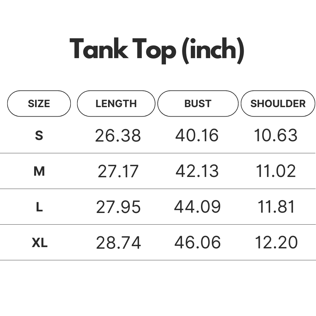Click the LENGTH header pill
Viewport: 316px width, 316px height.
click(116, 104)
